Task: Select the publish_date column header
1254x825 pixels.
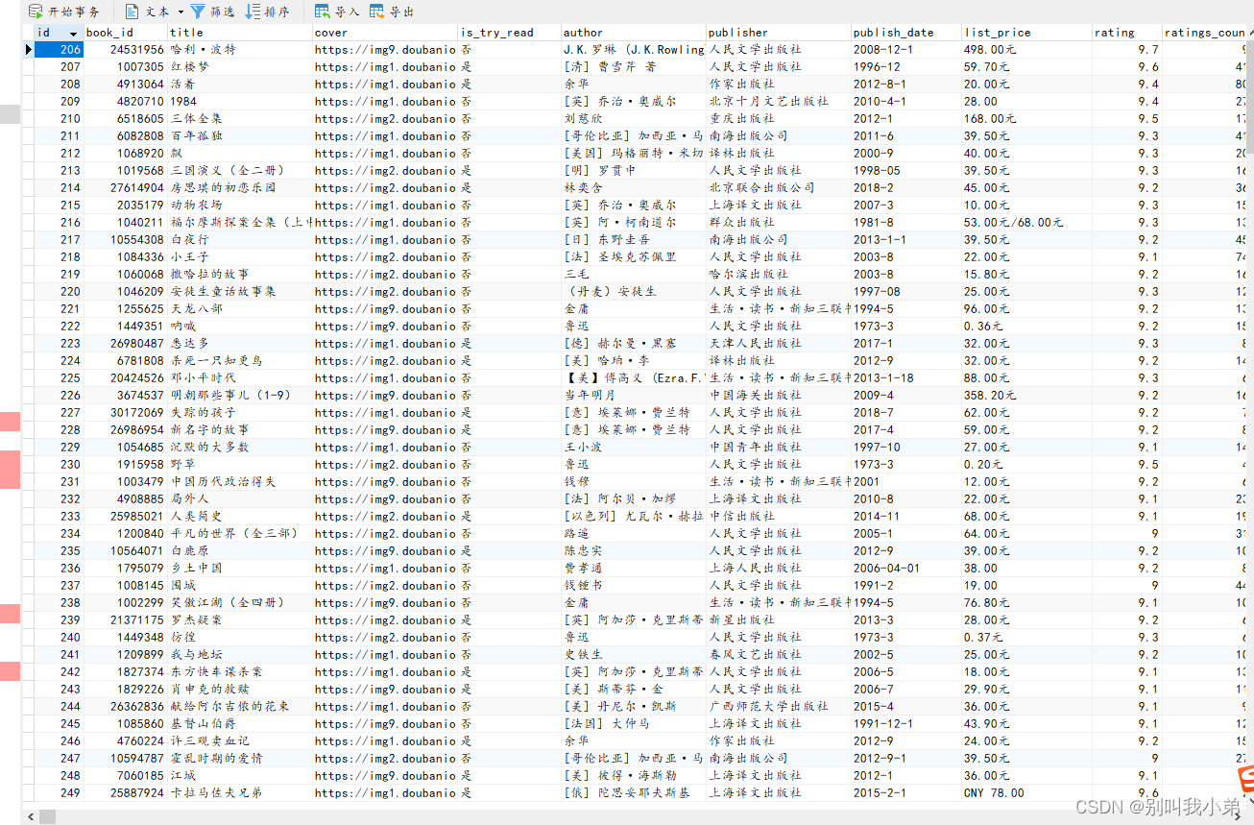Action: click(x=906, y=33)
